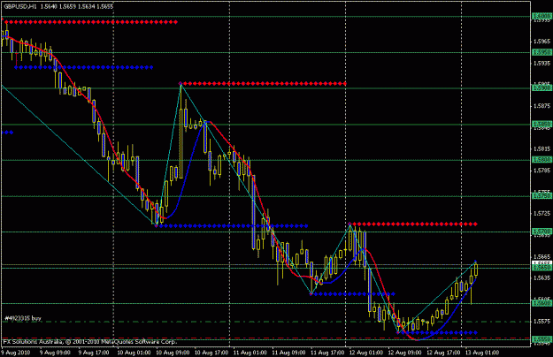Click the 1.5665 price axis value
553x357 pixels.
(x=542, y=256)
